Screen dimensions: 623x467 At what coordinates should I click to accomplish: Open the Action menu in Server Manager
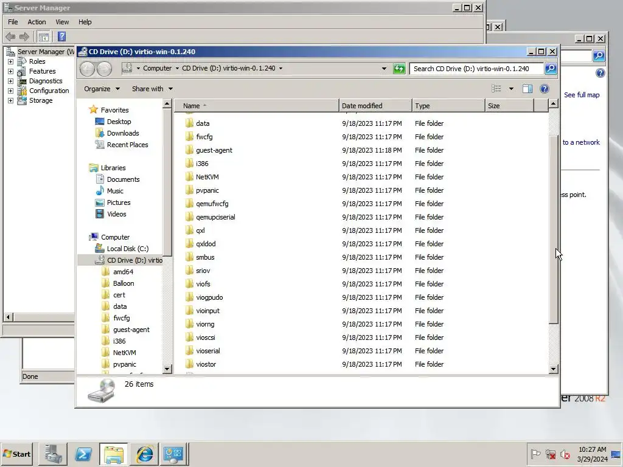point(37,22)
